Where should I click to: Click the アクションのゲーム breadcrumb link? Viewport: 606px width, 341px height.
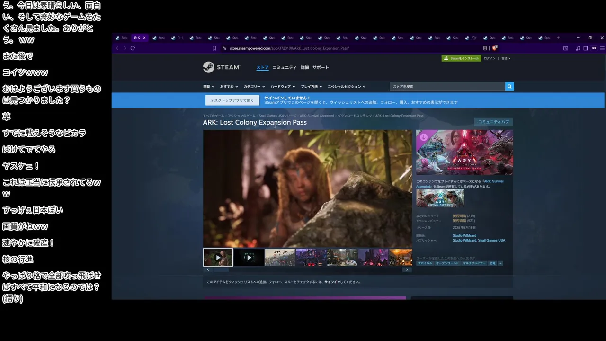[241, 116]
